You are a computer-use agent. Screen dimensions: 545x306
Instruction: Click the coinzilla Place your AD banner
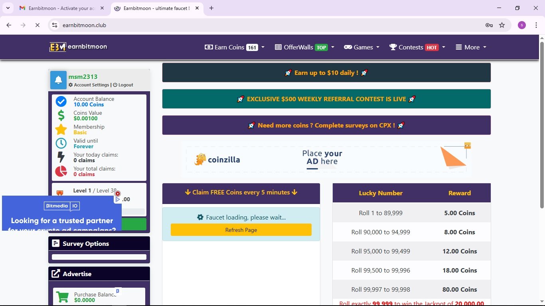coord(326,159)
